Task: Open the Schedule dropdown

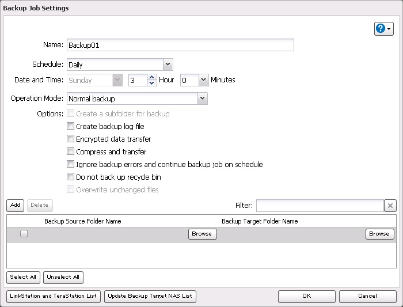Action: coord(168,65)
